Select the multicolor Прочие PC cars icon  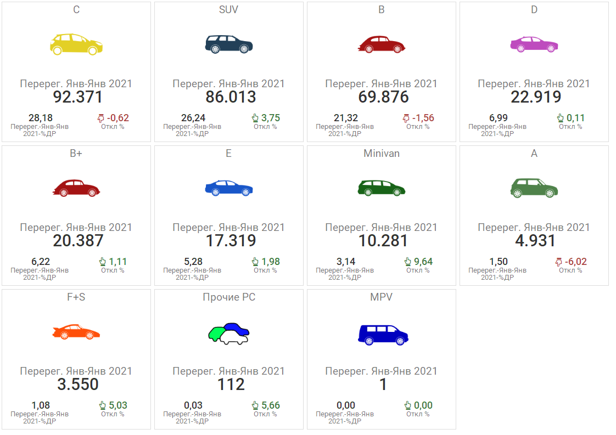click(229, 332)
